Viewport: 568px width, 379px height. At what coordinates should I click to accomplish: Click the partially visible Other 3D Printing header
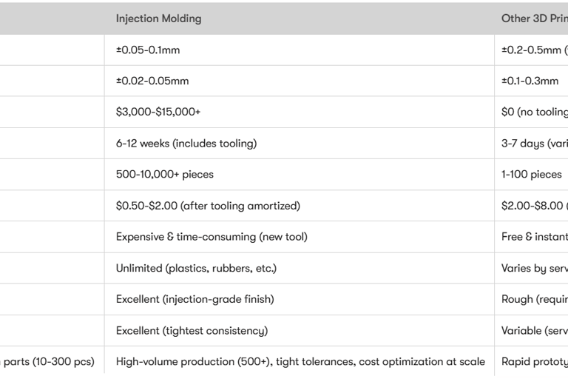tap(534, 19)
